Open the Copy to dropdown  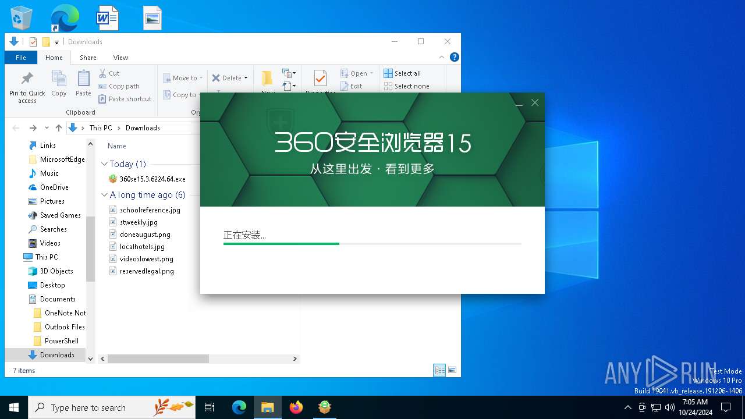click(181, 95)
